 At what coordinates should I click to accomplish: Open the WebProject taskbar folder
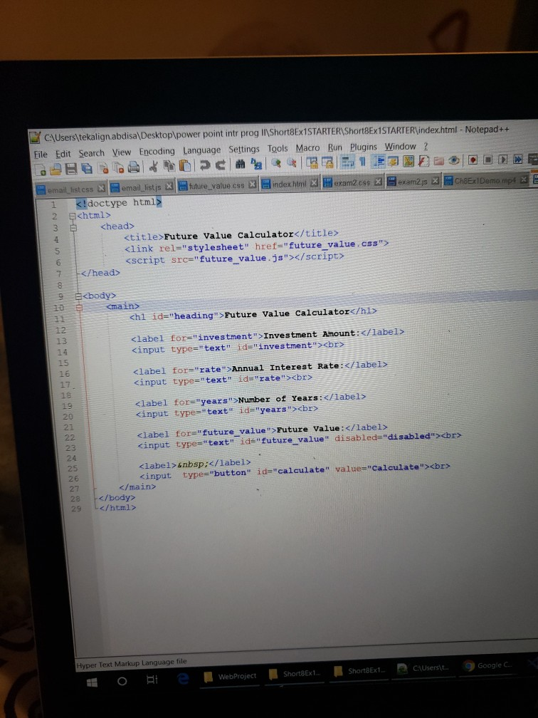pyautogui.click(x=230, y=677)
